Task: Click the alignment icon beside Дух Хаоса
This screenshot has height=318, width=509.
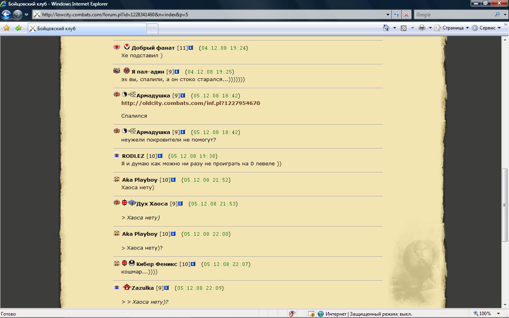Action: tap(124, 203)
